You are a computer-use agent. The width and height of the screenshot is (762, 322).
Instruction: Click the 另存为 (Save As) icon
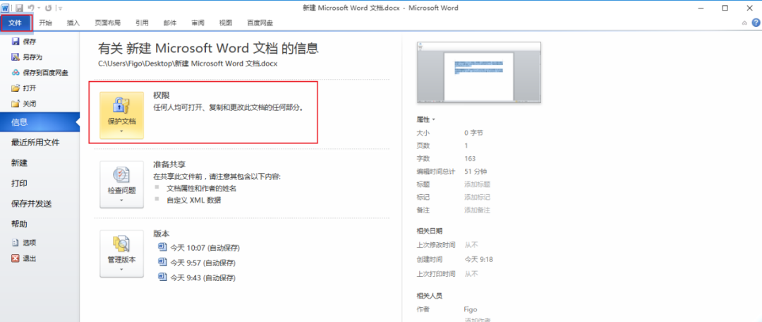[x=15, y=57]
